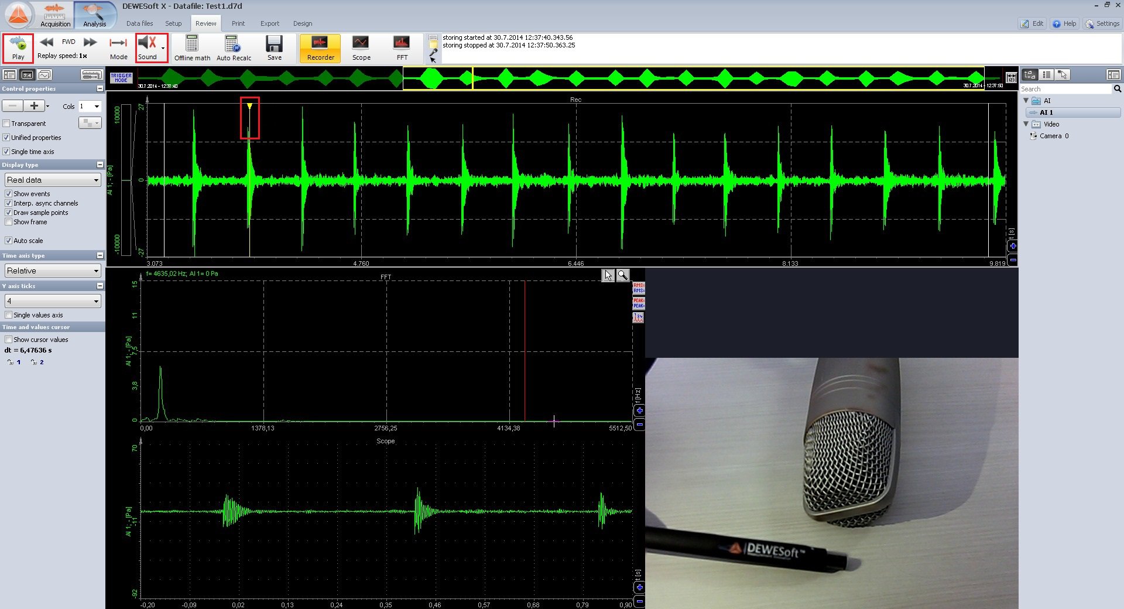
Task: Open the Cols number dropdown
Action: point(90,106)
